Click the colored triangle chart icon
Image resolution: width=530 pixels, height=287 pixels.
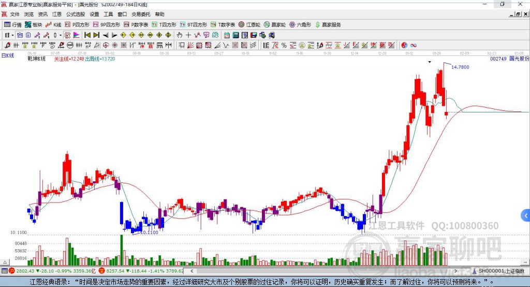pos(77,35)
